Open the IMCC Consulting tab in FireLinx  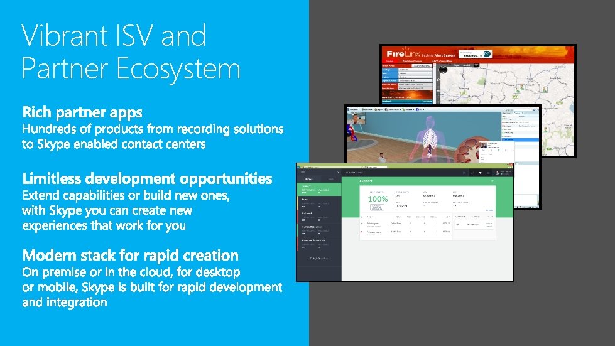[442, 61]
